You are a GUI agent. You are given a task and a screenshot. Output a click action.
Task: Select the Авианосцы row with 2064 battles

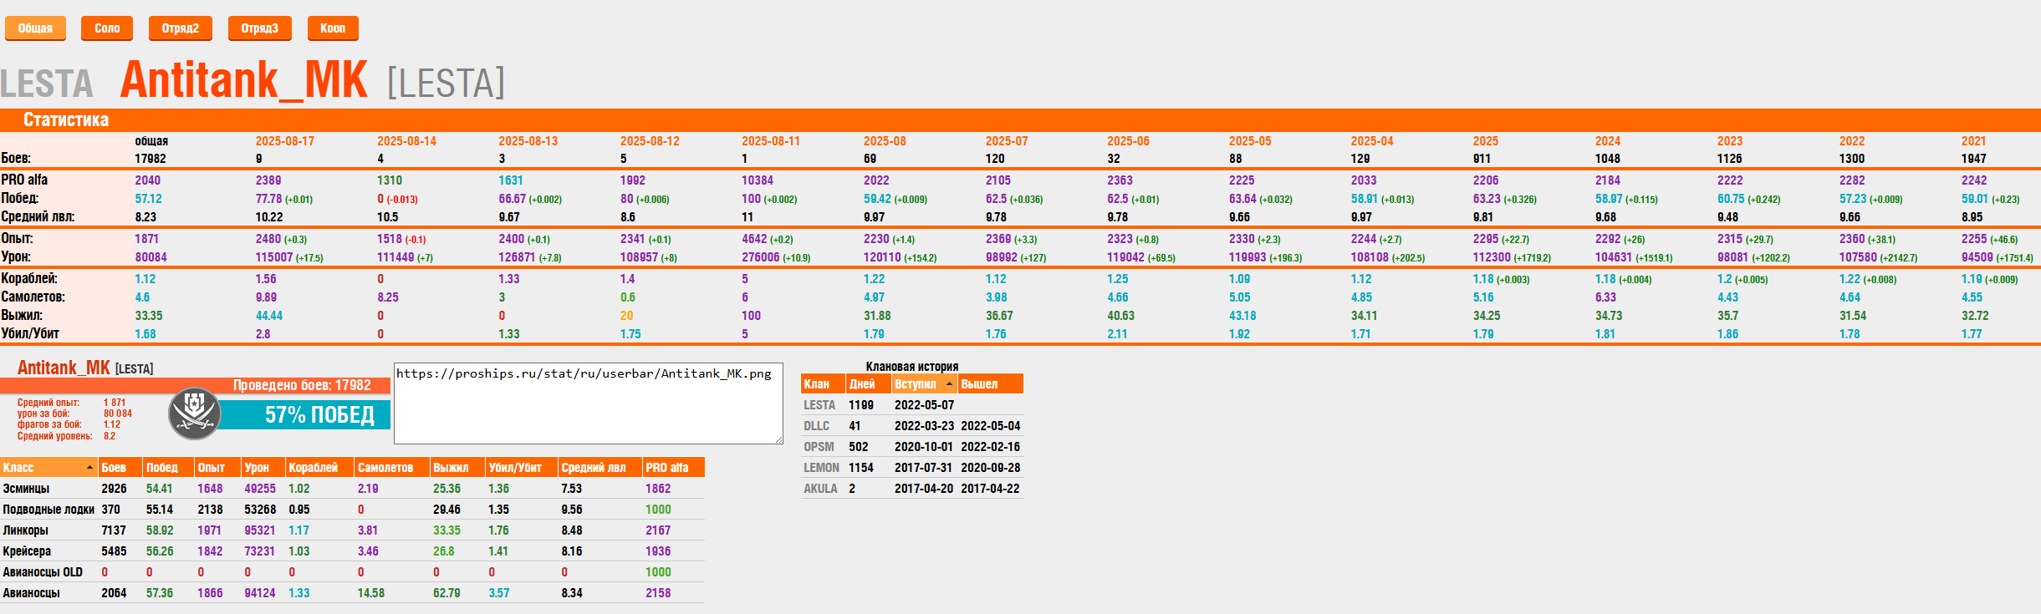(352, 593)
